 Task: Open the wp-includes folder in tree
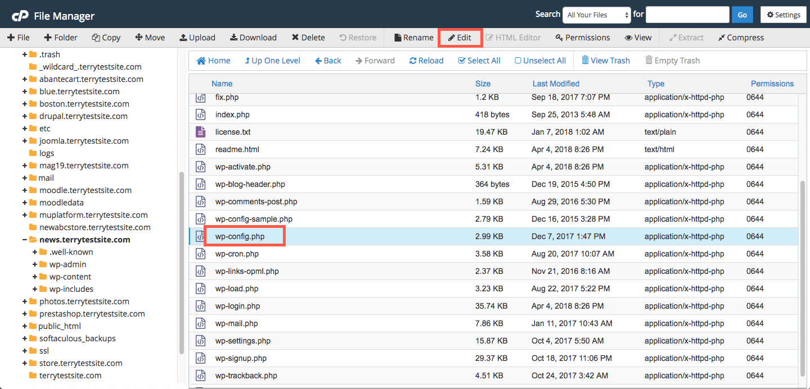point(71,289)
